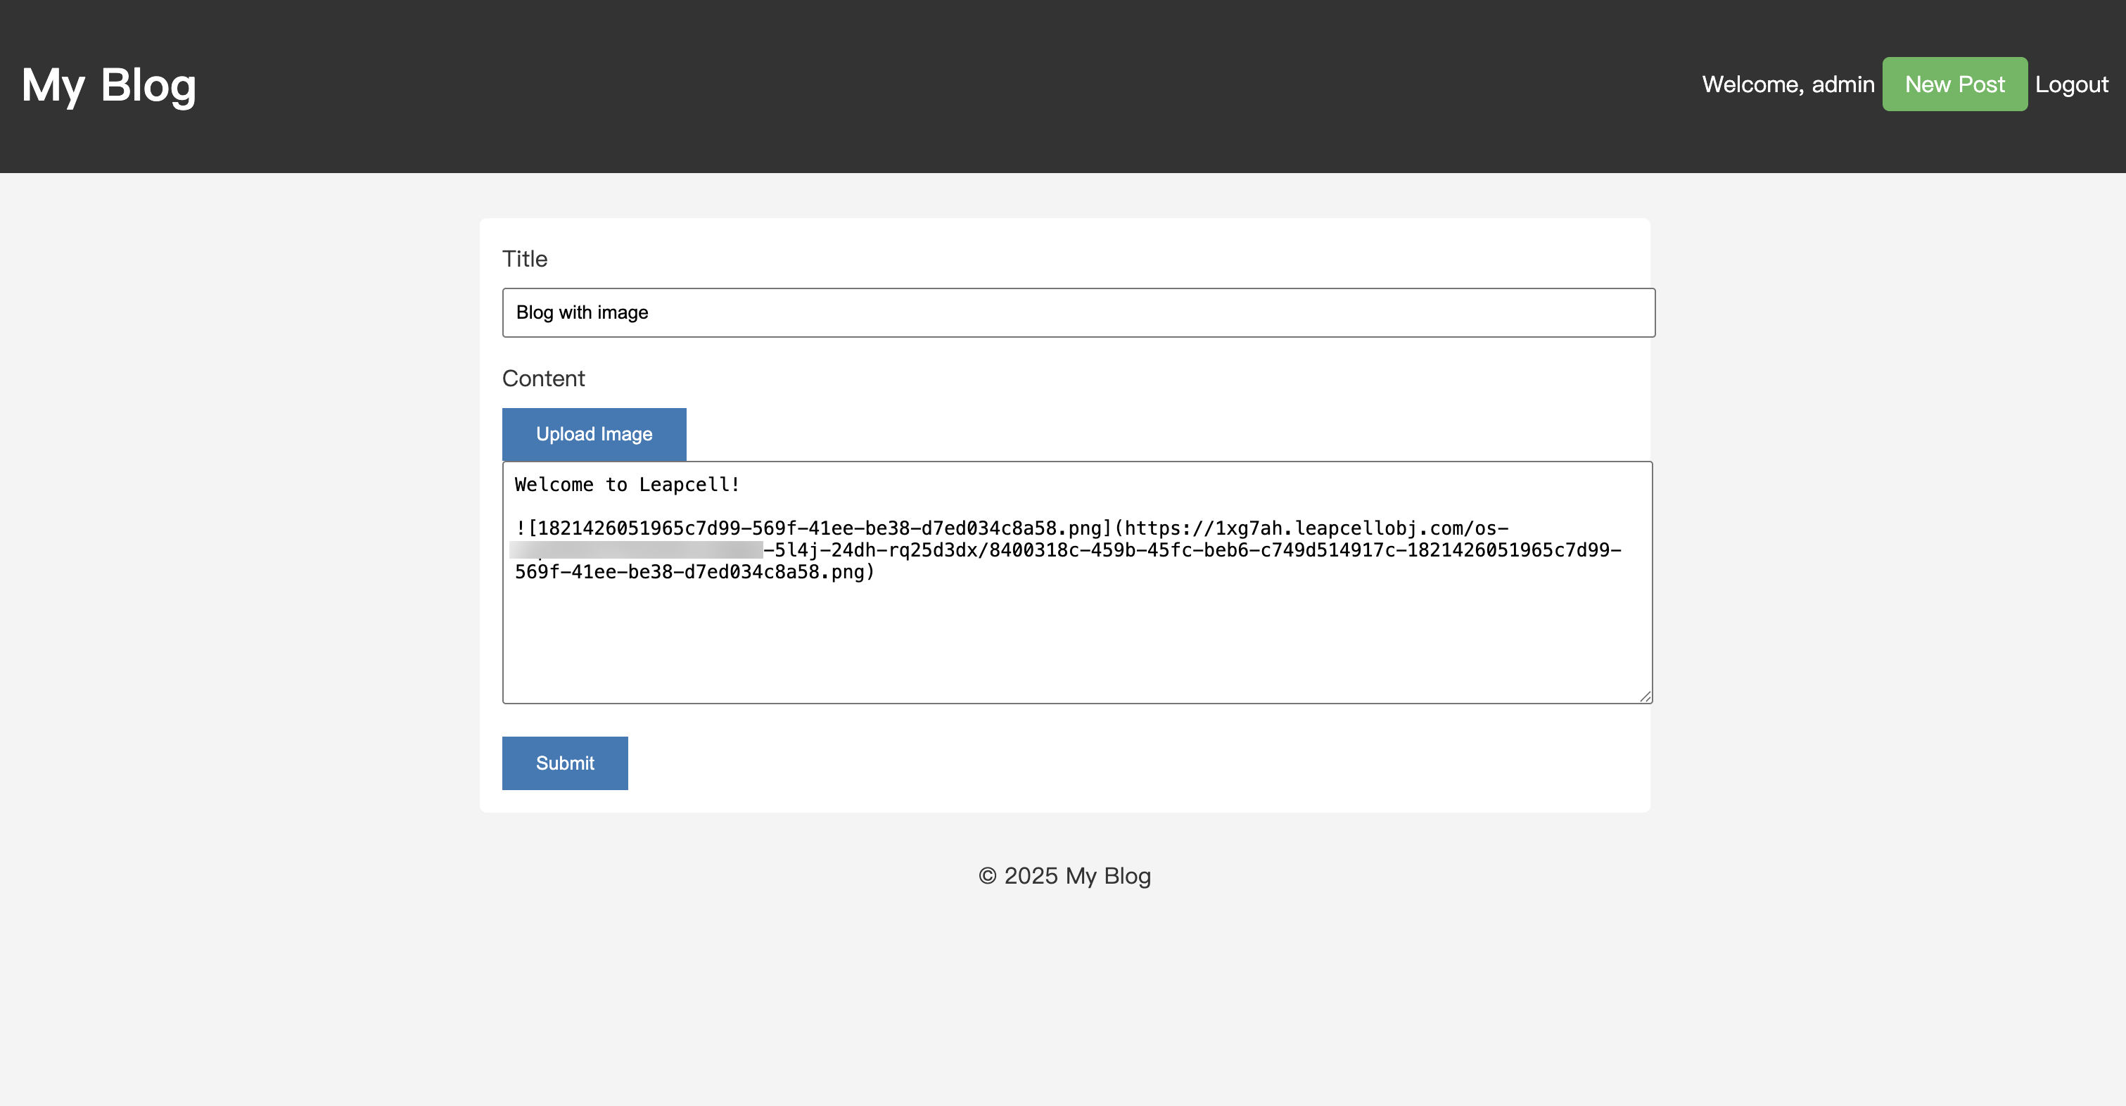Place cursor on the Welcome to Leapcell! line

click(626, 485)
